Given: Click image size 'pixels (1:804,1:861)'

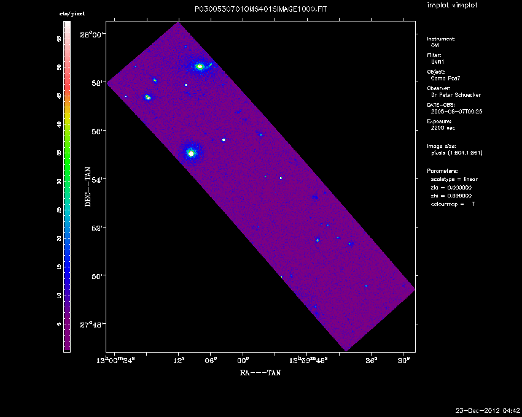Looking at the screenshot, I should click(x=457, y=153).
